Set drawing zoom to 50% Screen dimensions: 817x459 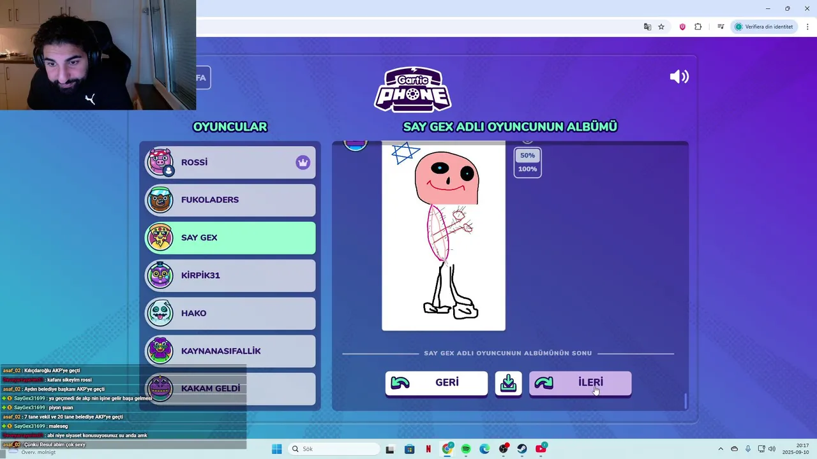tap(527, 156)
